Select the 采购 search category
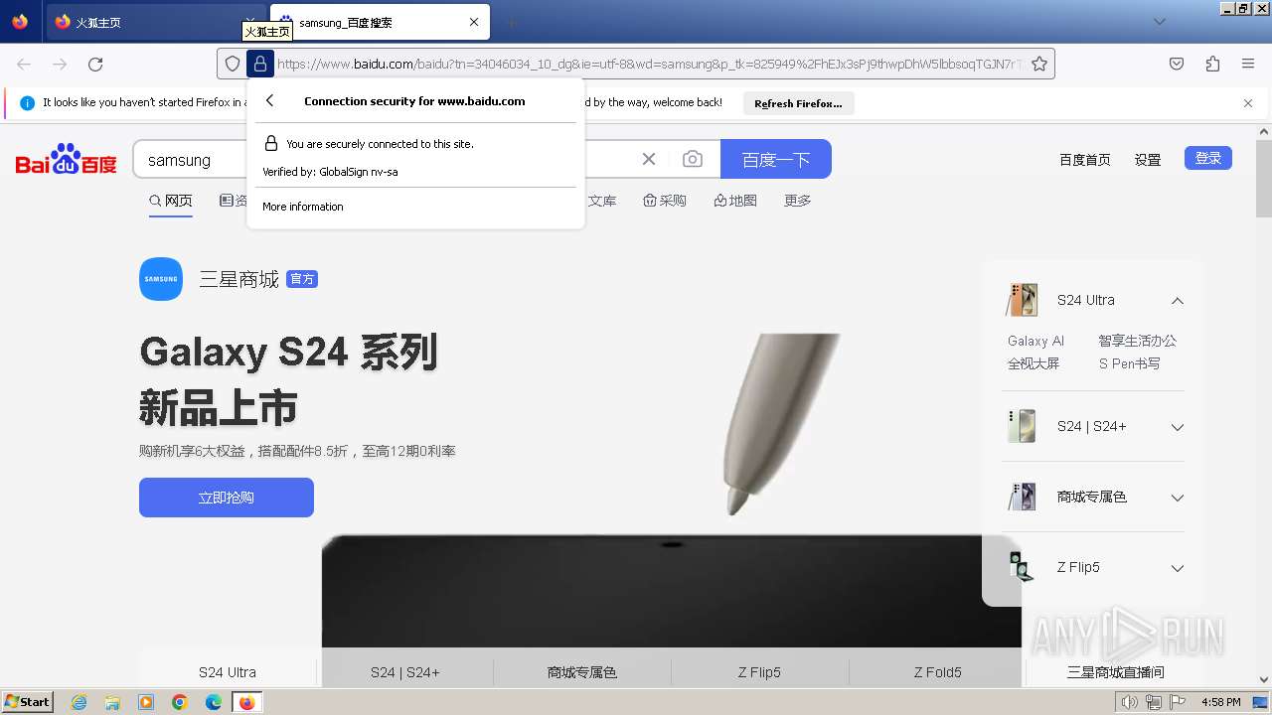The width and height of the screenshot is (1272, 715). click(x=665, y=201)
